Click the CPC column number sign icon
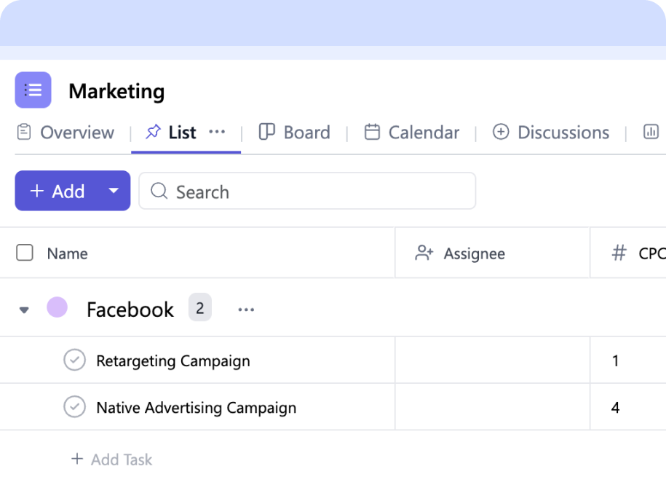The height and width of the screenshot is (485, 666). click(618, 253)
